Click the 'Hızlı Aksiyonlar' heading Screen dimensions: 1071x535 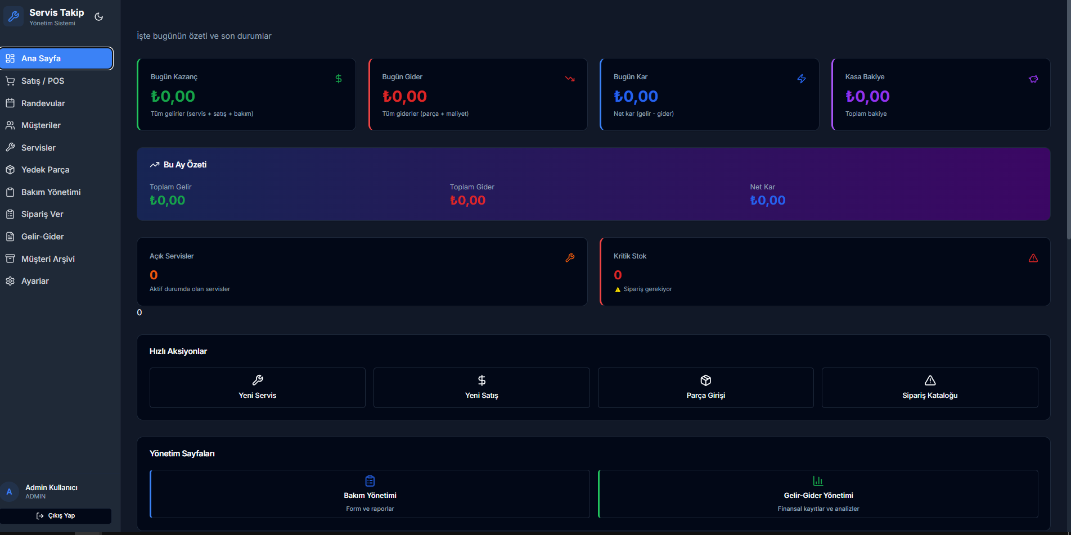pos(178,351)
